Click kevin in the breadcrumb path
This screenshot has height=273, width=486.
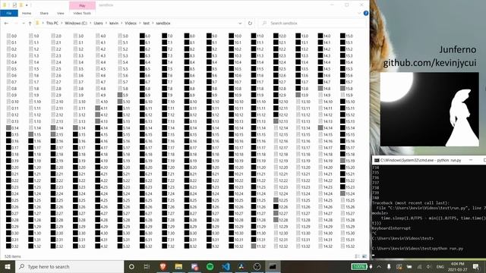114,24
